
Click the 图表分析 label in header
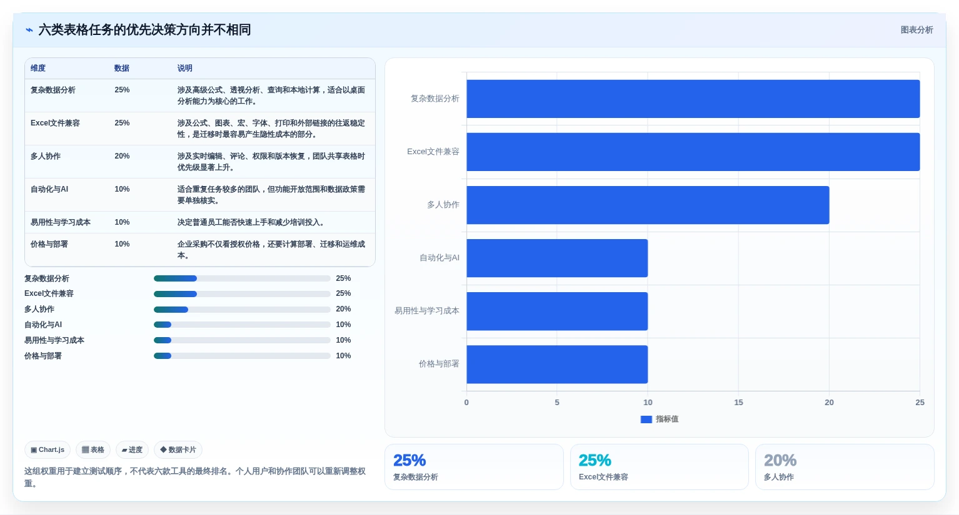(916, 30)
